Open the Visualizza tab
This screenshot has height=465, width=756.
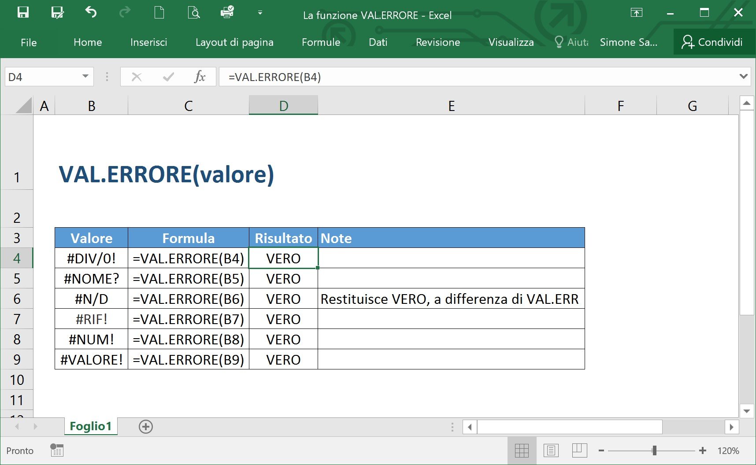(x=511, y=42)
